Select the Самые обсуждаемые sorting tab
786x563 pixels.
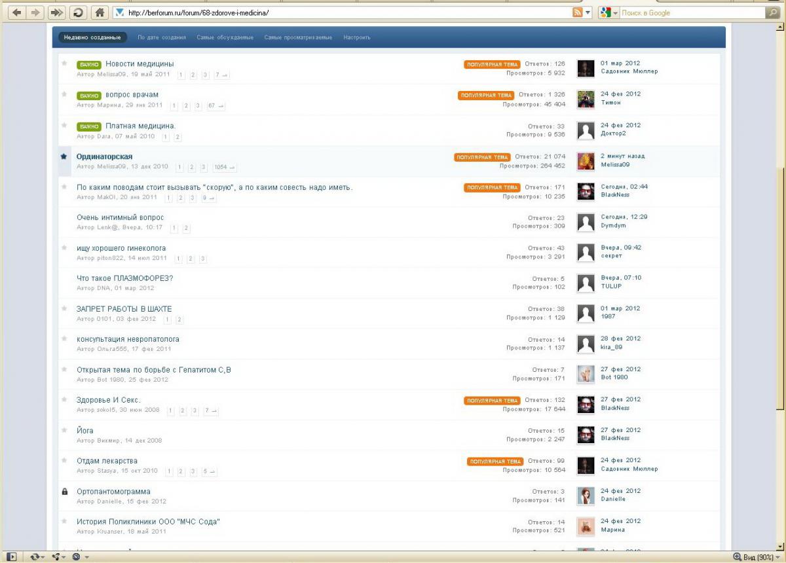click(225, 37)
